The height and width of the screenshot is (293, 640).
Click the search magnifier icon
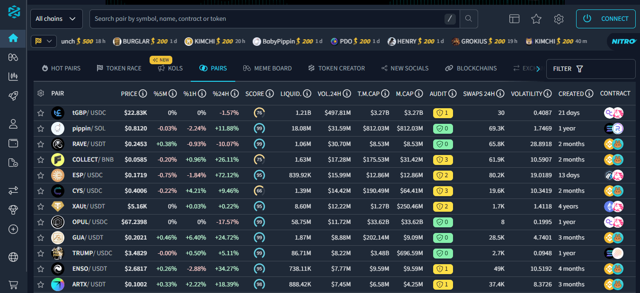(x=469, y=19)
